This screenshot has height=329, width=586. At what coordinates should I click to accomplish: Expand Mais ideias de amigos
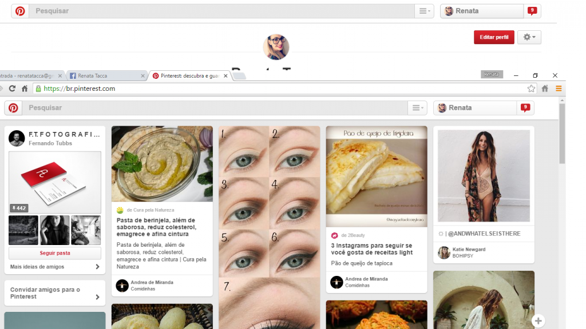55,267
